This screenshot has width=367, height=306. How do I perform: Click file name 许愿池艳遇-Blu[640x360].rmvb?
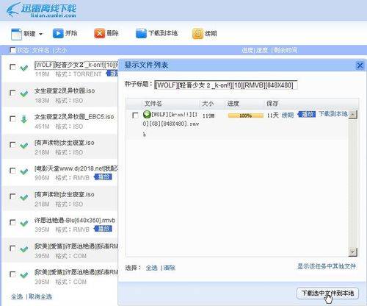[75, 220]
